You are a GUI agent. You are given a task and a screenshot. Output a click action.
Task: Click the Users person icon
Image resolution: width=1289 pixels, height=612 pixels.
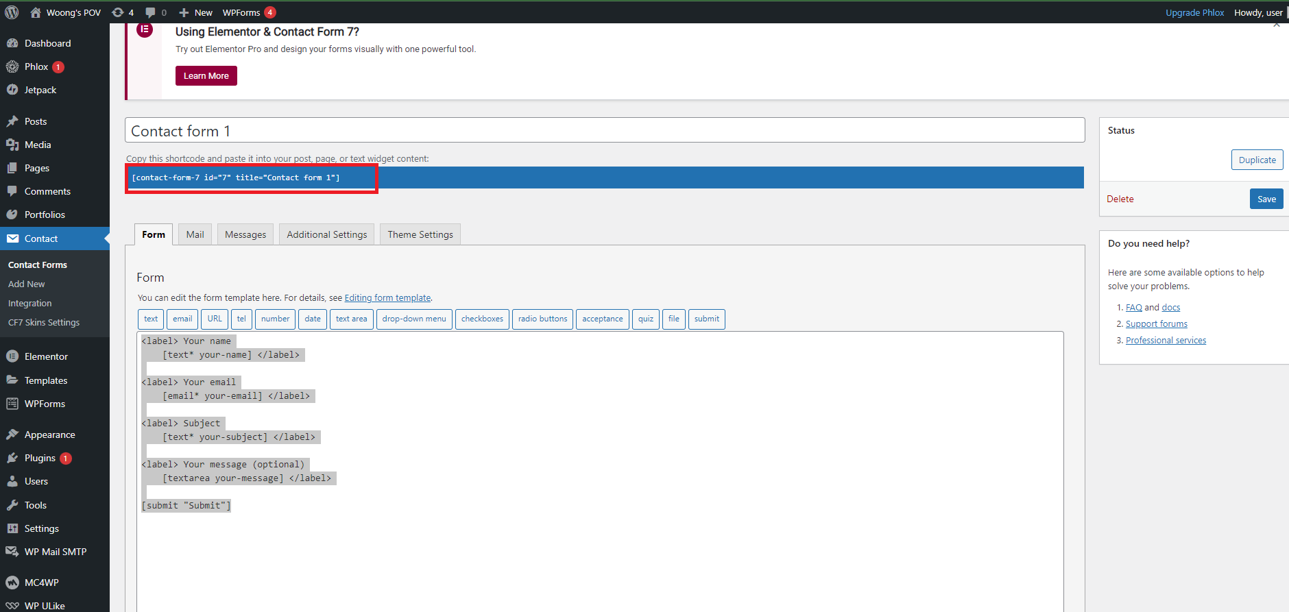pos(12,481)
